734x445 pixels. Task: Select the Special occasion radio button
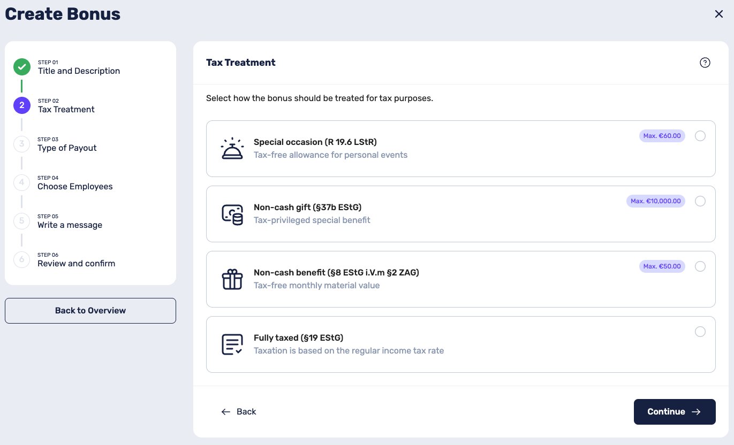(700, 136)
